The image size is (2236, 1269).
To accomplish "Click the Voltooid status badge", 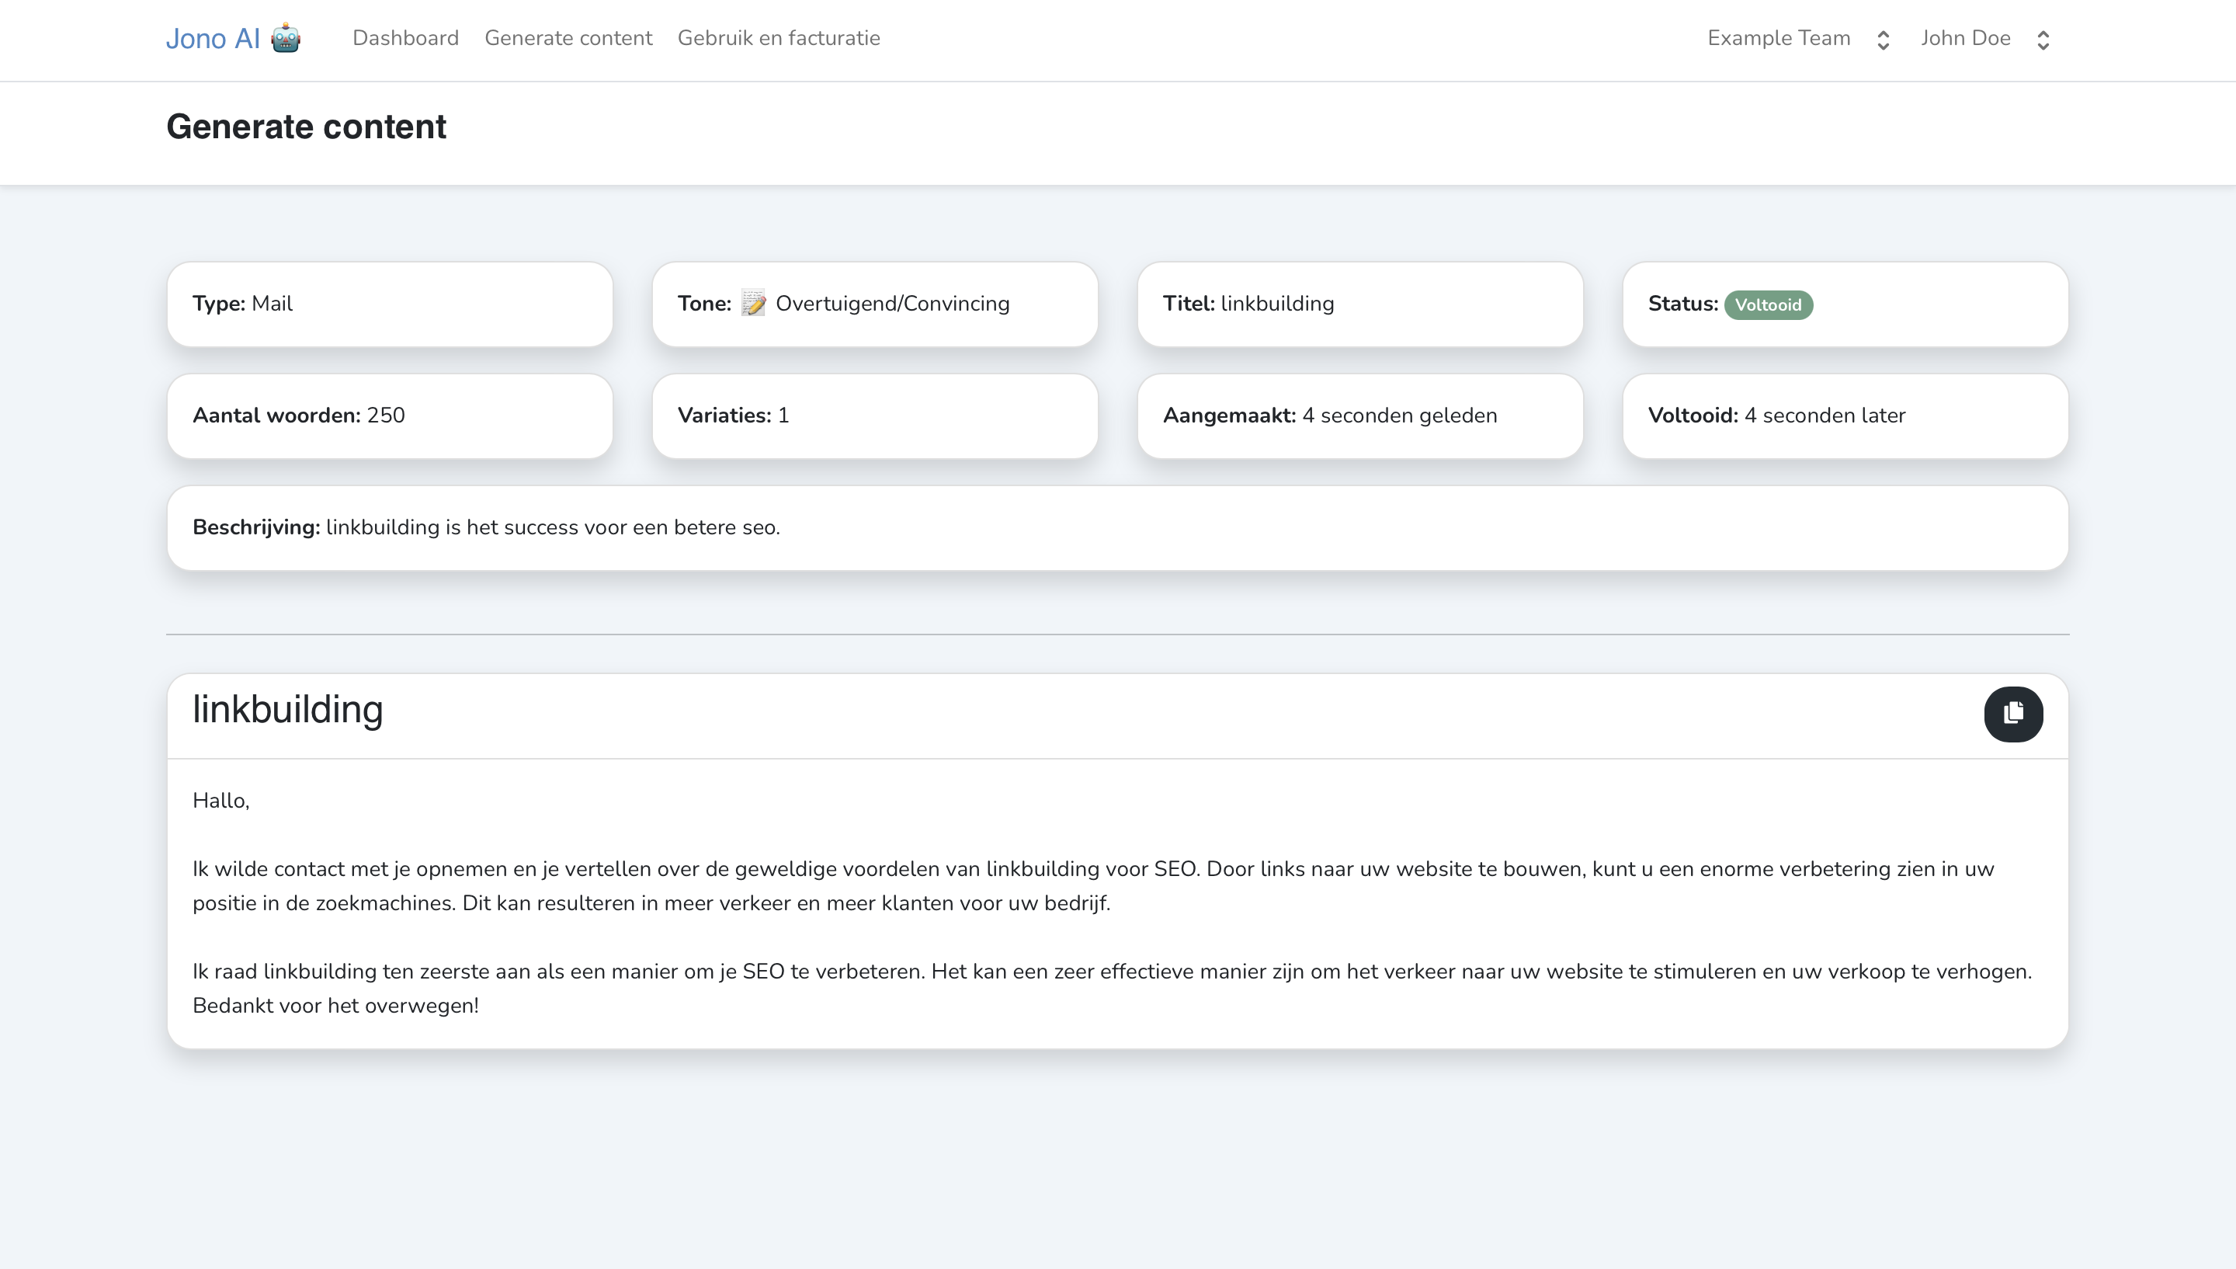I will (x=1769, y=305).
